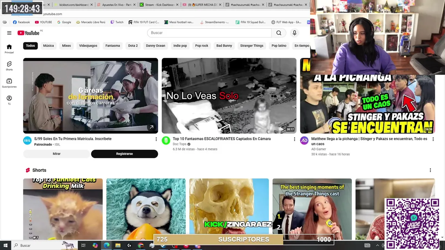
Task: Open Task View on the taskbar
Action: tap(83, 245)
